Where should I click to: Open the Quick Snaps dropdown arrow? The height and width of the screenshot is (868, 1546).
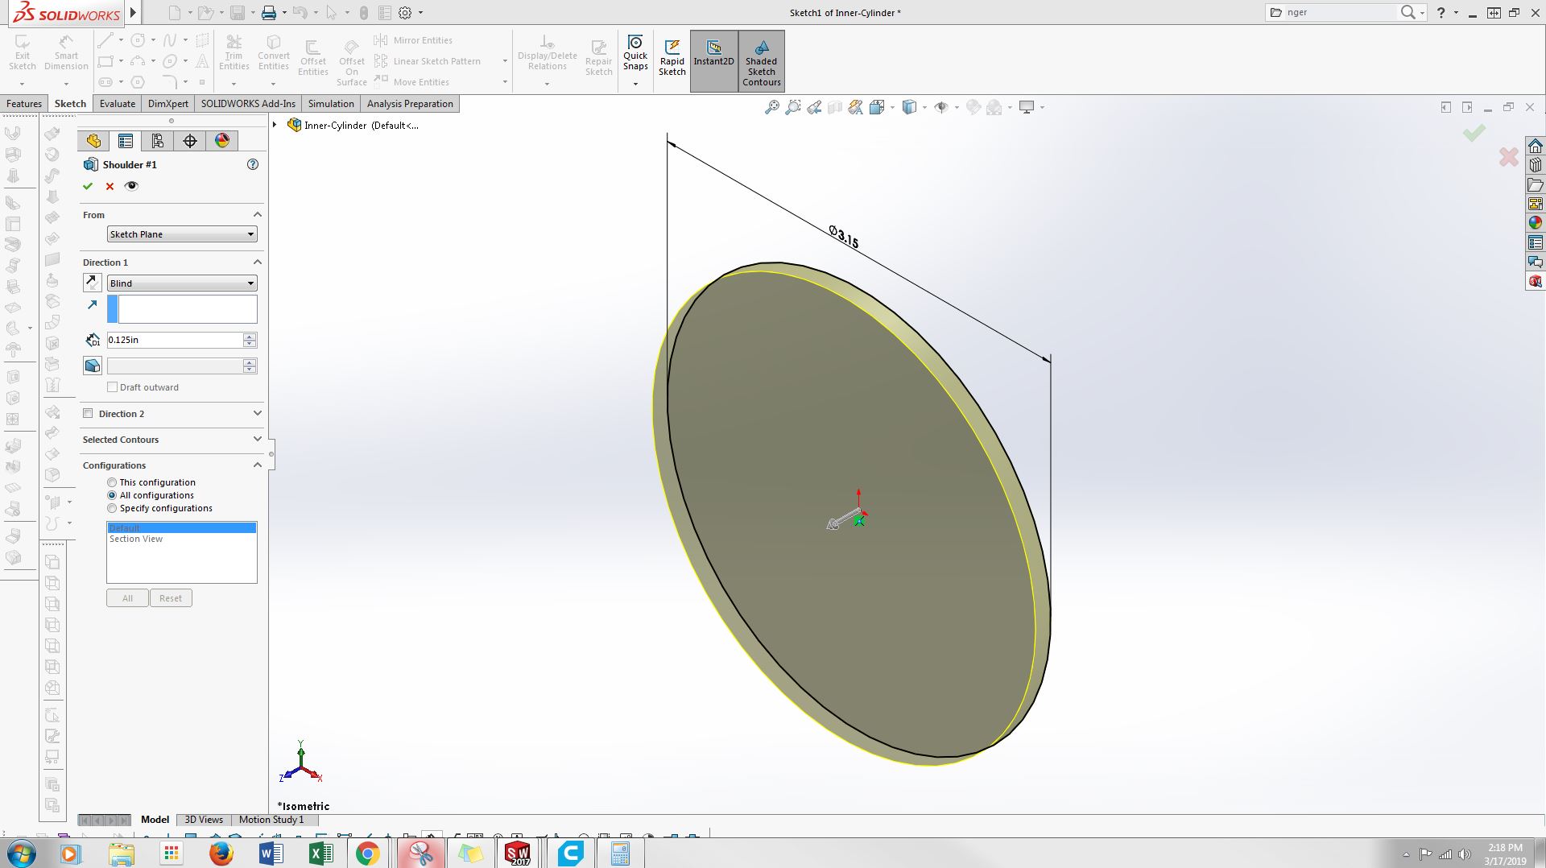click(x=635, y=83)
